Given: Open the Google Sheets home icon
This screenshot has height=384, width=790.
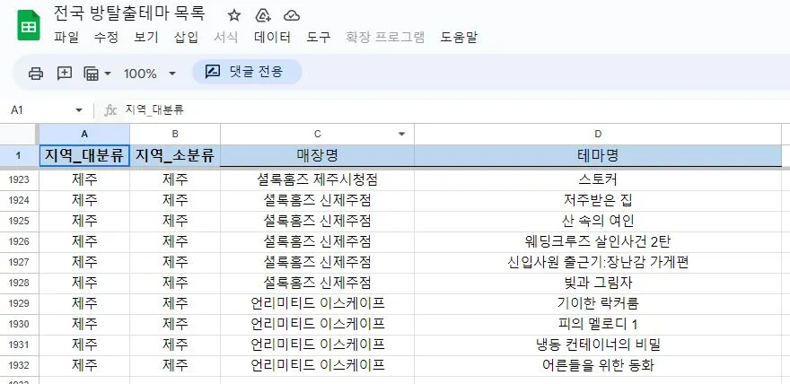Looking at the screenshot, I should pos(29,25).
